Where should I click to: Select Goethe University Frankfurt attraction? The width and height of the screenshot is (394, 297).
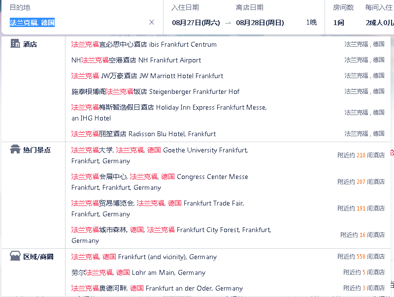point(228,155)
